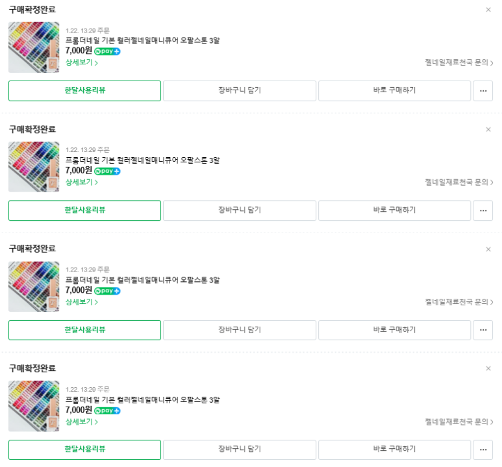The width and height of the screenshot is (502, 467).
Task: Dismiss the first order with its X icon
Action: 488,10
